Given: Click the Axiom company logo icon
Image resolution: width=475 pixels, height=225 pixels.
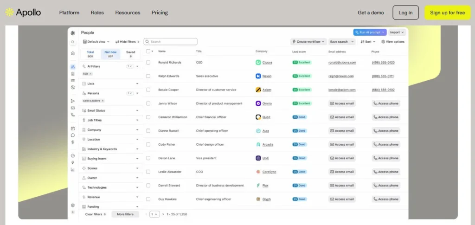Looking at the screenshot, I should (x=258, y=90).
